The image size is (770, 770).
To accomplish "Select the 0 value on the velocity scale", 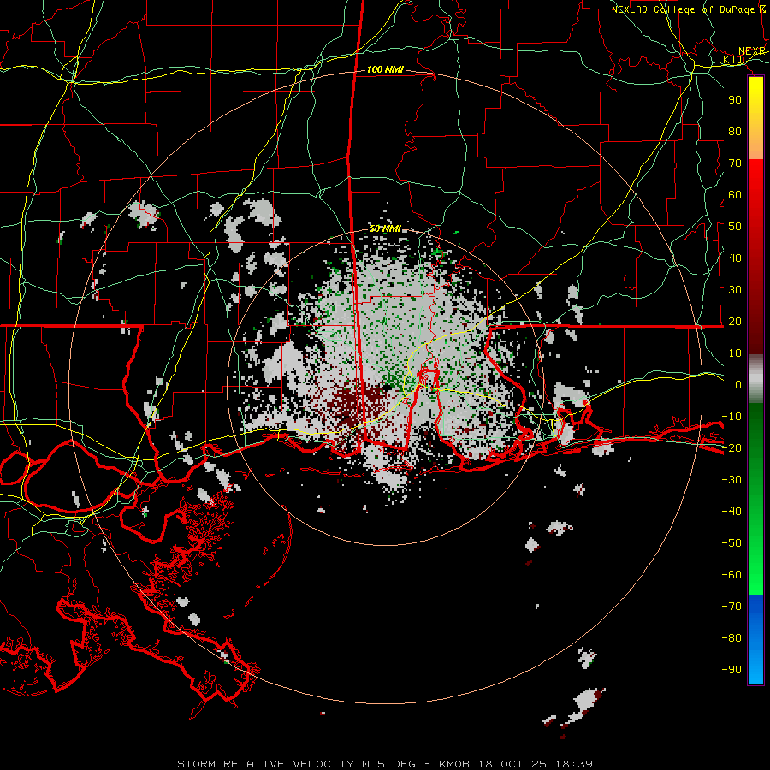I will pyautogui.click(x=738, y=384).
